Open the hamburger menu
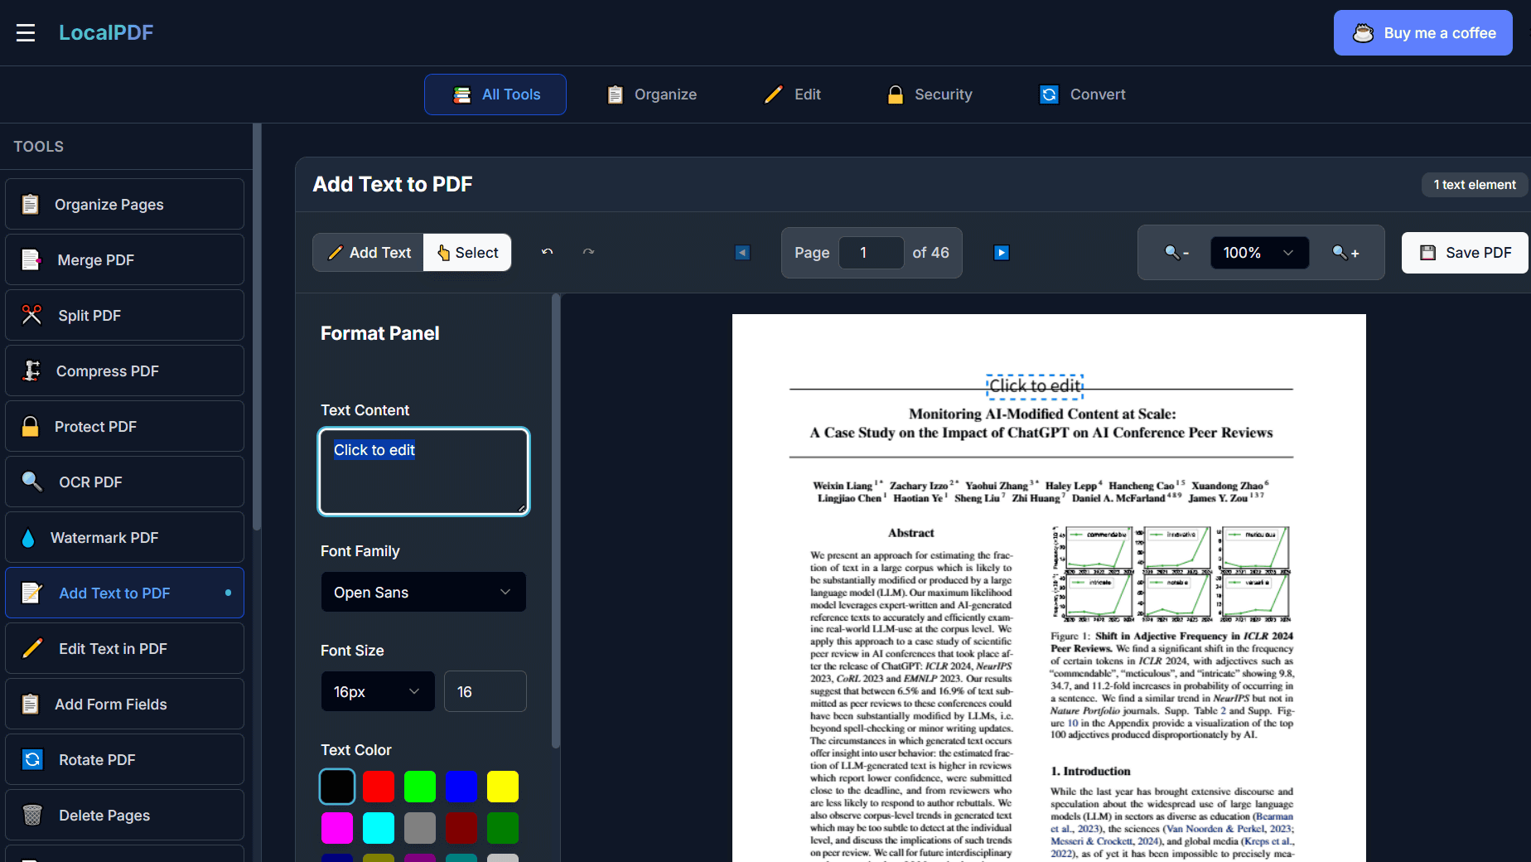Image resolution: width=1531 pixels, height=862 pixels. click(x=26, y=33)
